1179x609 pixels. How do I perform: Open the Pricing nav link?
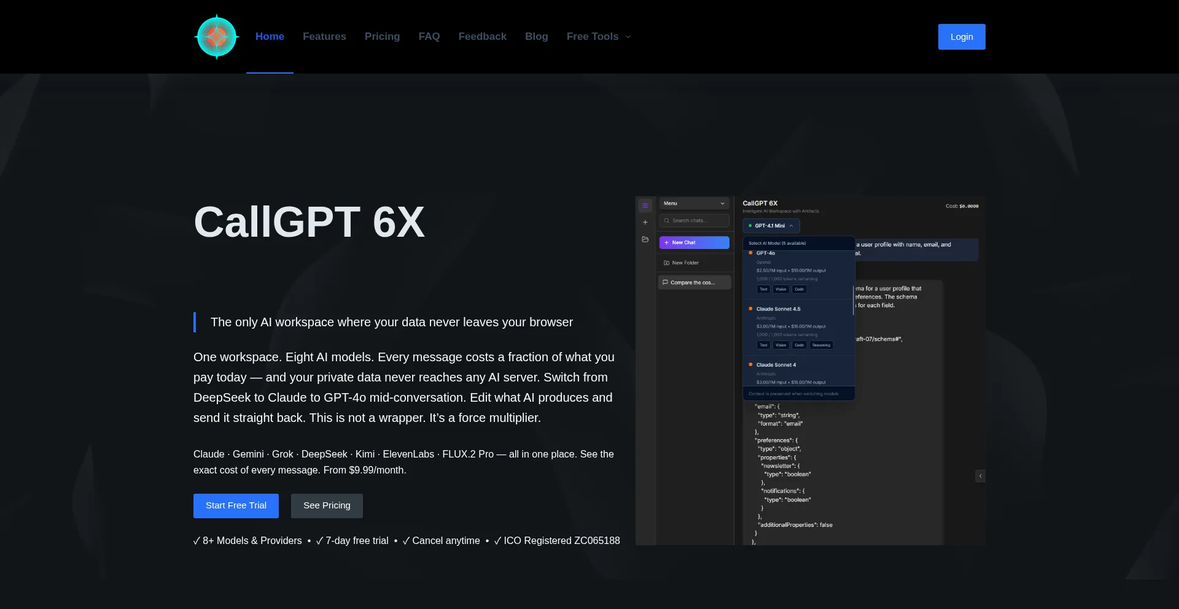pyautogui.click(x=382, y=37)
